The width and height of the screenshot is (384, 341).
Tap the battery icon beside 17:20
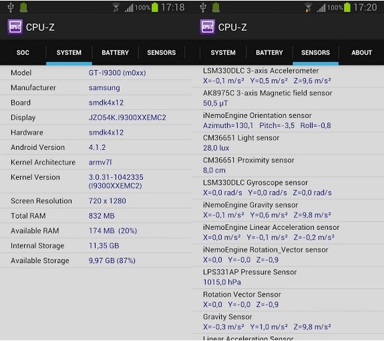[347, 7]
